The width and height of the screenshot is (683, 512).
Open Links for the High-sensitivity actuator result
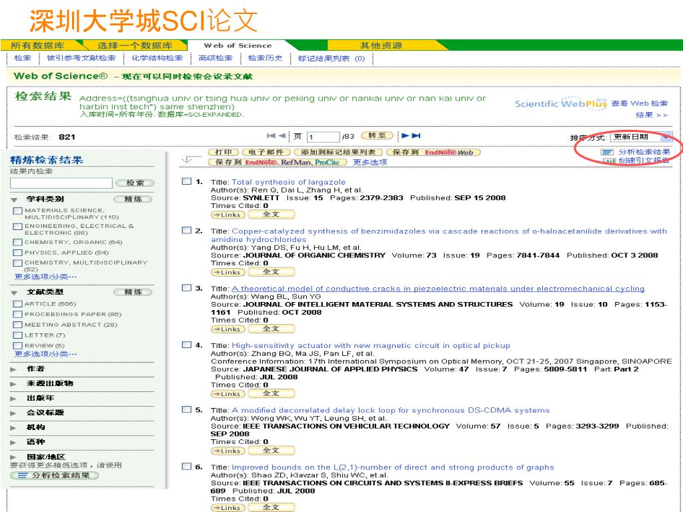[x=228, y=394]
